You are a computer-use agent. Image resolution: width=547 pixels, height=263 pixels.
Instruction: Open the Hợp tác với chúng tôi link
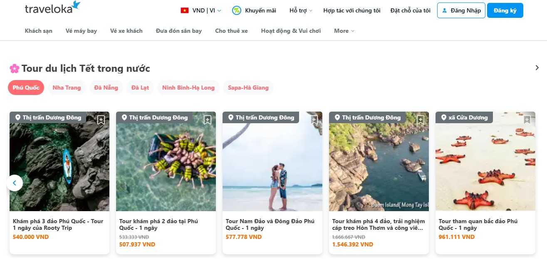[352, 10]
